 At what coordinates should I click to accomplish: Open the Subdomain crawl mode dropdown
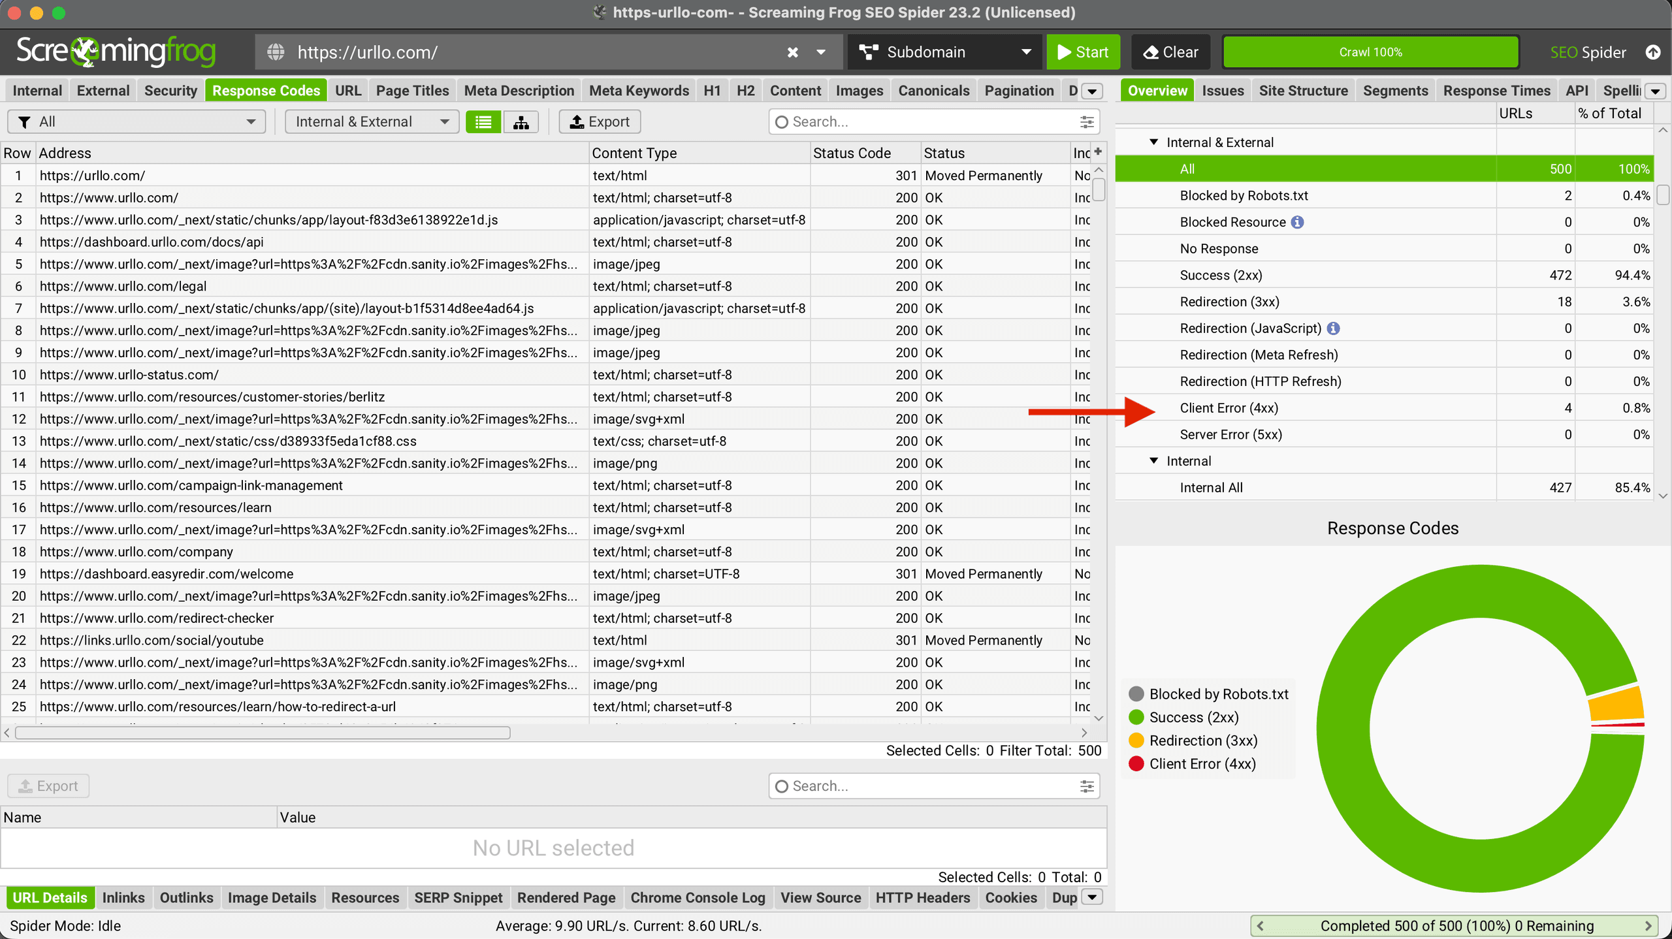coord(945,52)
